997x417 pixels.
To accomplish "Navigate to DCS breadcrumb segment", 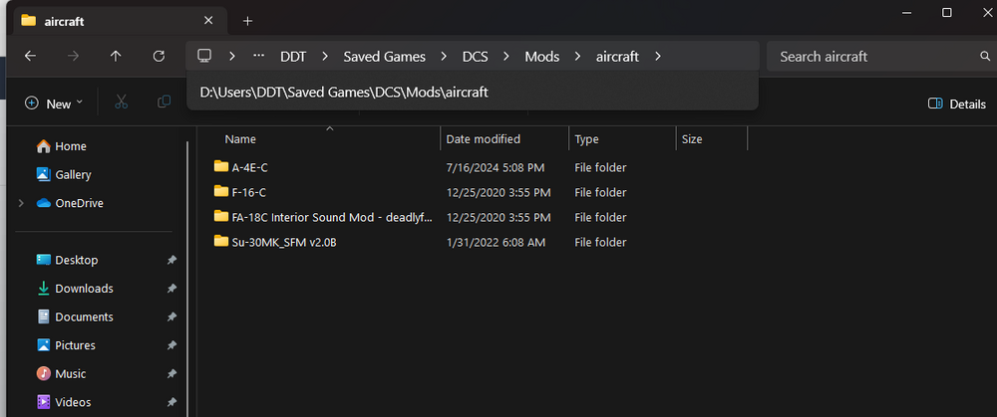I will pos(475,57).
